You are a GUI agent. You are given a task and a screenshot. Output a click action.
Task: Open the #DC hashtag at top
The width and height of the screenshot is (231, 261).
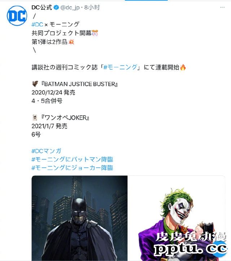click(37, 25)
